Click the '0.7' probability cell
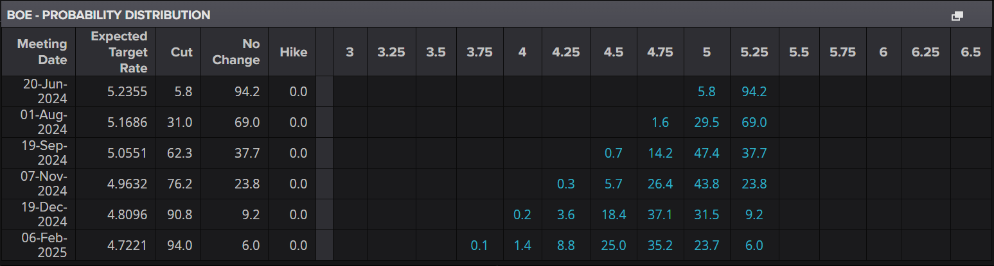The image size is (994, 266). (614, 153)
